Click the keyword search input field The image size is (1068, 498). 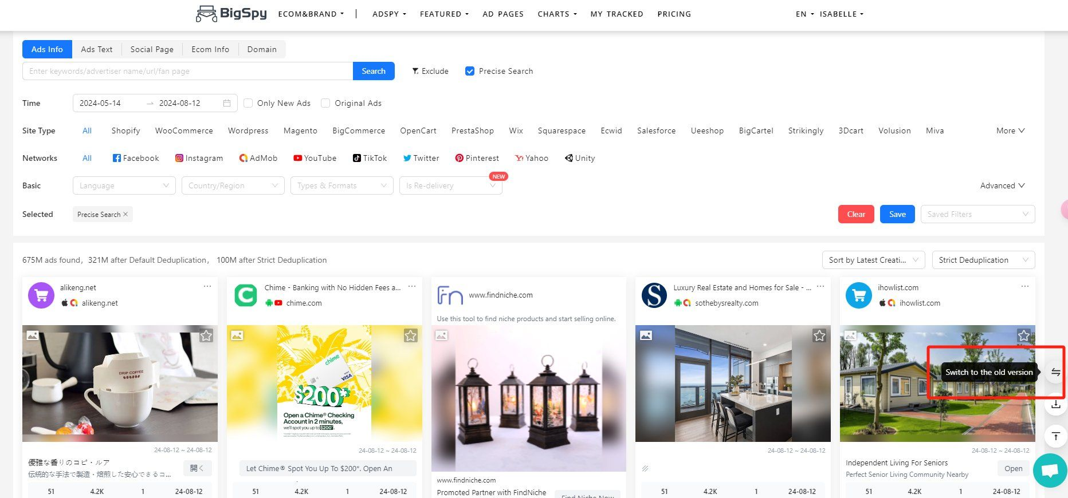click(187, 71)
